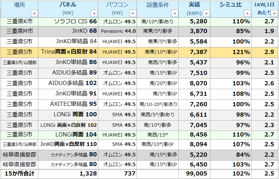Select the 7,387 kWh result cell
Screen dimensions: 279x179
pyautogui.click(x=194, y=52)
